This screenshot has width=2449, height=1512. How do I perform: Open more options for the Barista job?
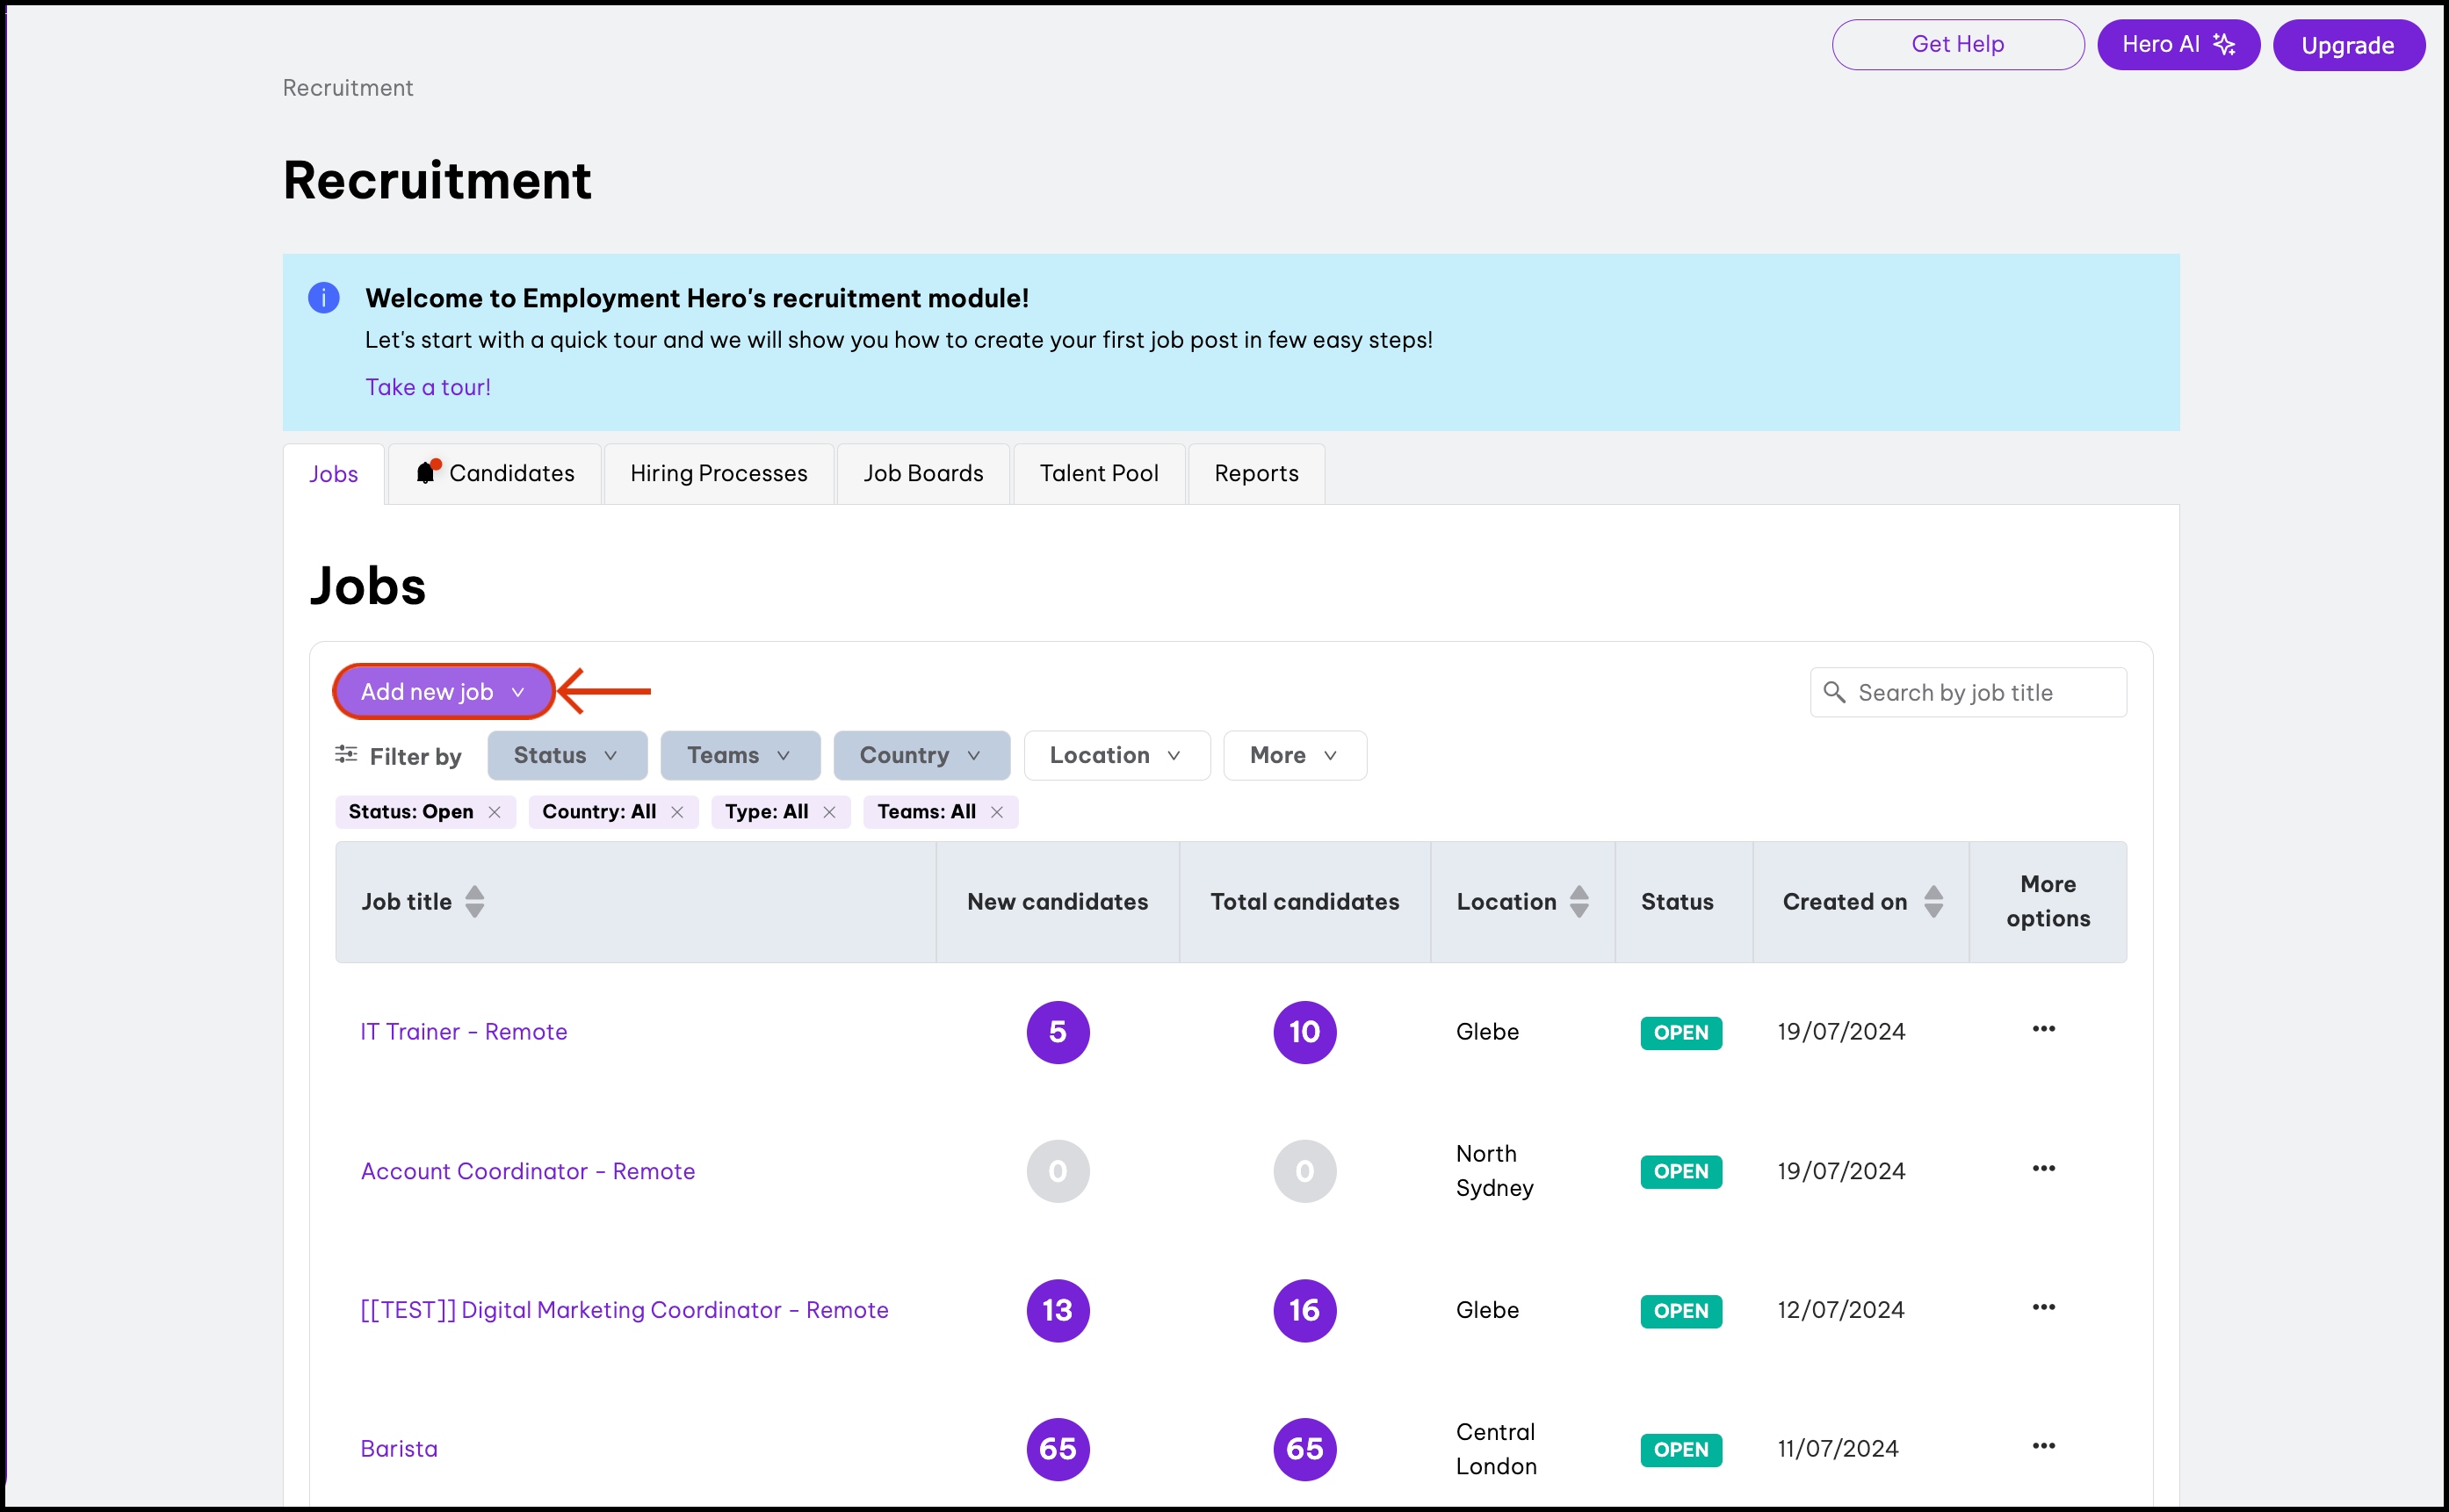2043,1446
